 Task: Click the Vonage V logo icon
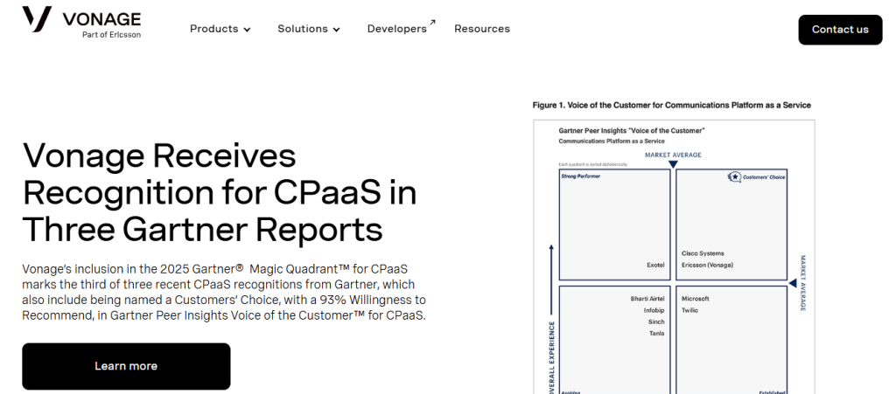tap(37, 20)
